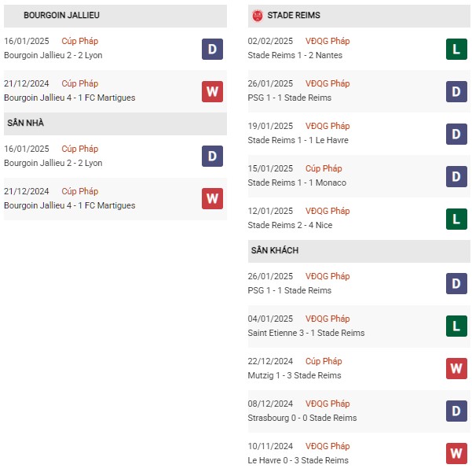This screenshot has height=472, width=472.
Task: Click the D badge for Stade Reims 1-1 Le Havre
Action: pyautogui.click(x=456, y=135)
